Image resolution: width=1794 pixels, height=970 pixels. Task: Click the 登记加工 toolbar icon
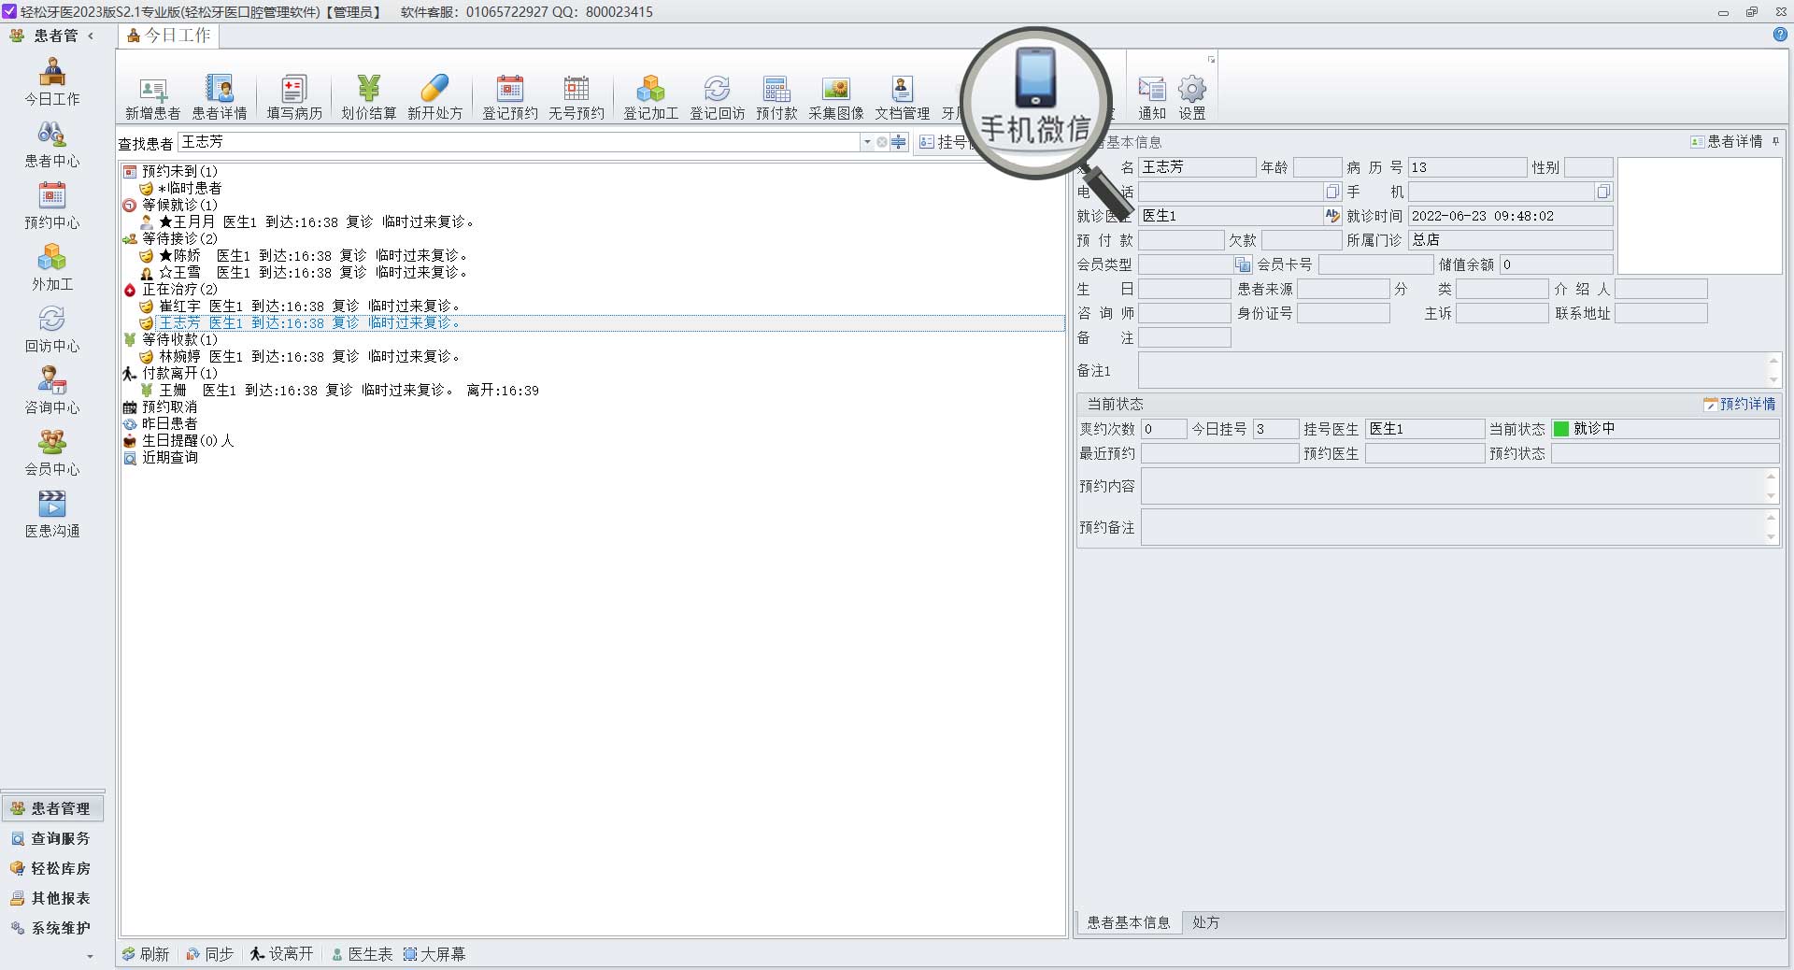[x=651, y=98]
